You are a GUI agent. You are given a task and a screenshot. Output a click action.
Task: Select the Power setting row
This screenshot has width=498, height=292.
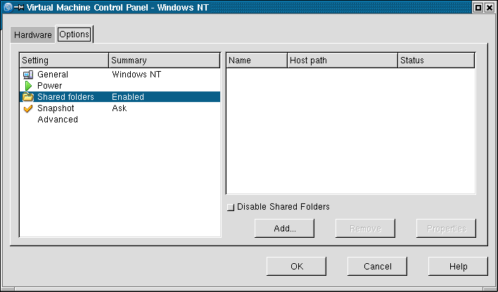tap(120, 86)
